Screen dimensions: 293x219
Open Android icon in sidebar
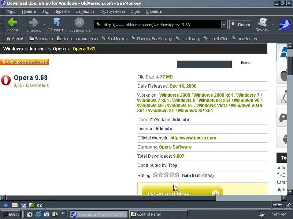[282, 139]
